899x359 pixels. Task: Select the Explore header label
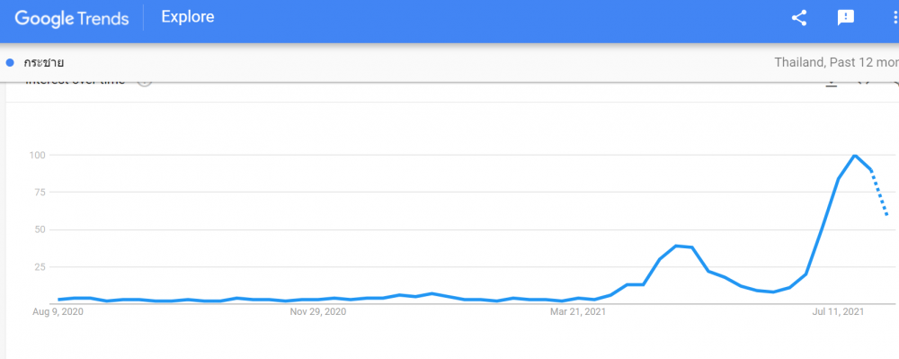pyautogui.click(x=188, y=17)
